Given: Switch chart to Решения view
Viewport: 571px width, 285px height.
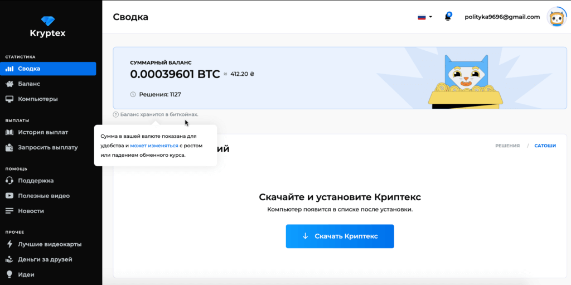Looking at the screenshot, I should (507, 146).
